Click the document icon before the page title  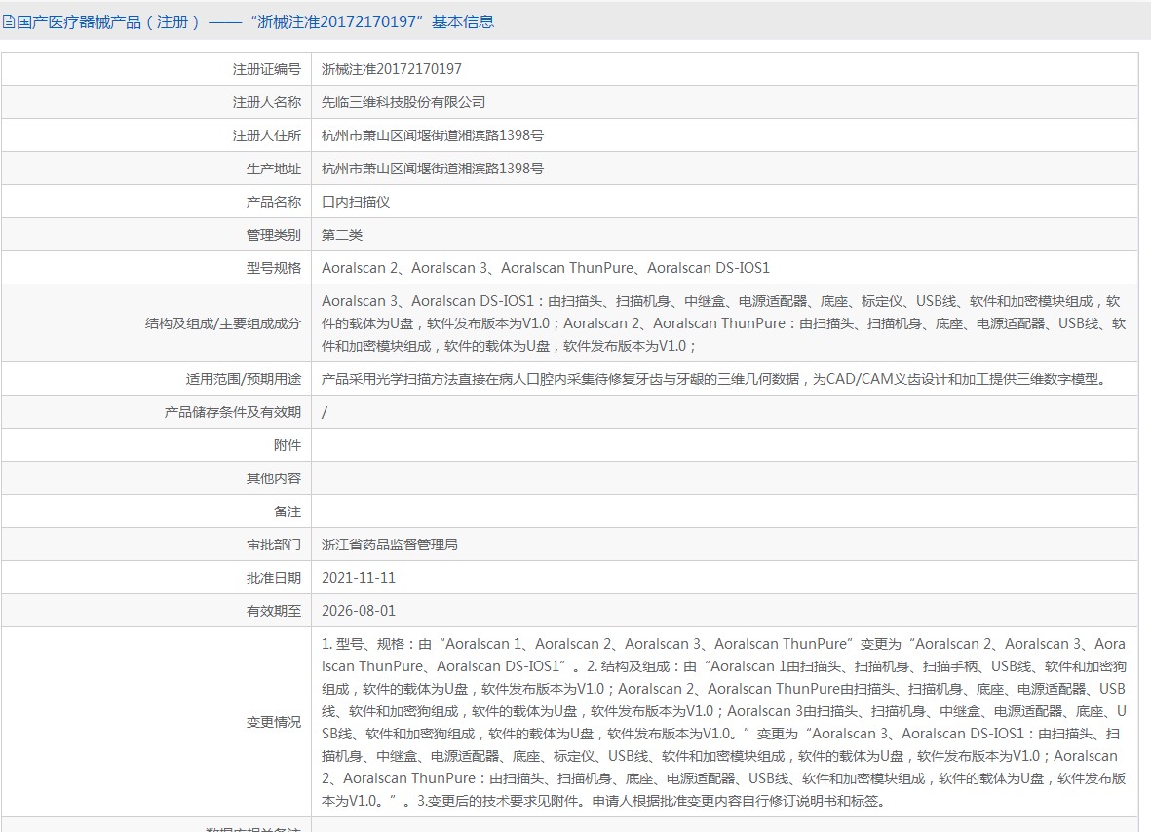click(x=8, y=22)
